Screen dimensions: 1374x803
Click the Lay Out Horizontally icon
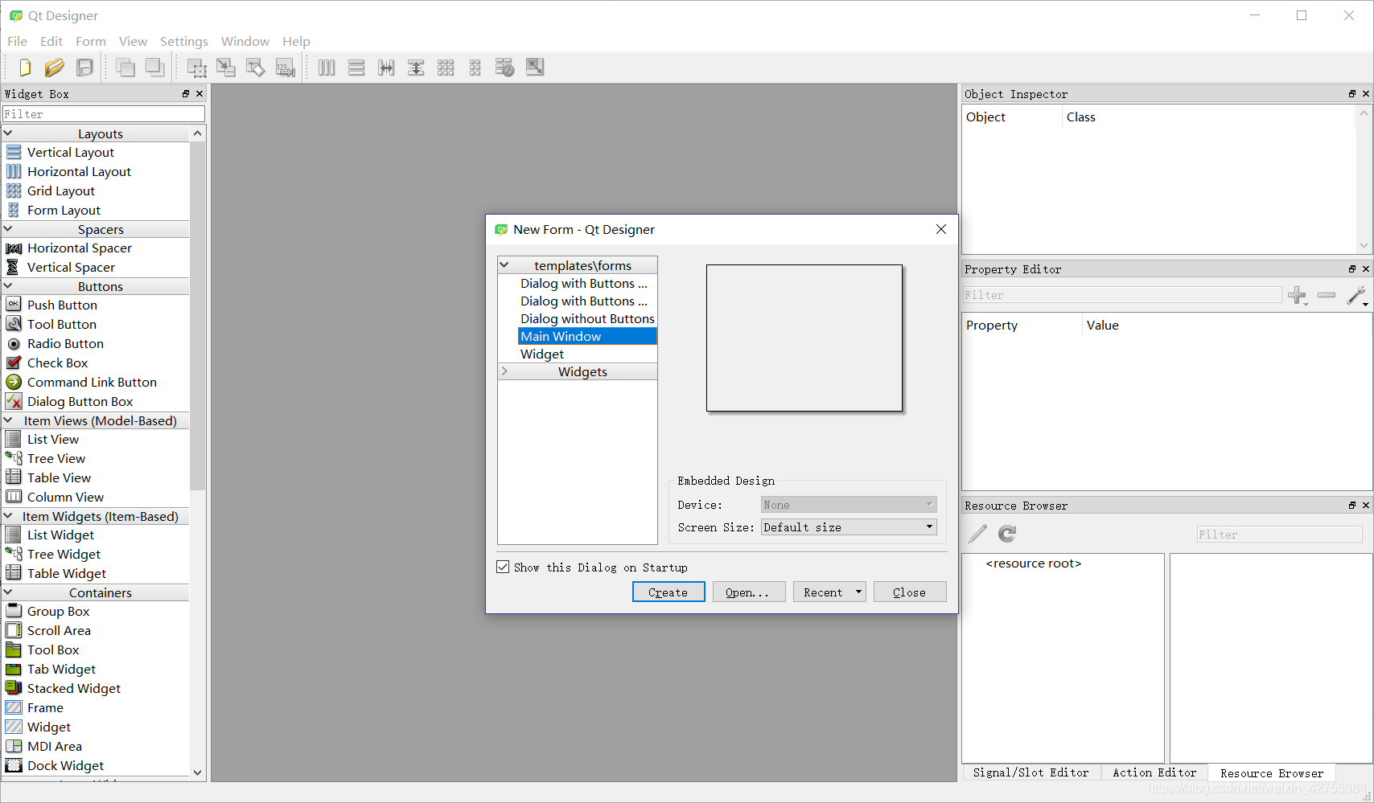(x=327, y=68)
